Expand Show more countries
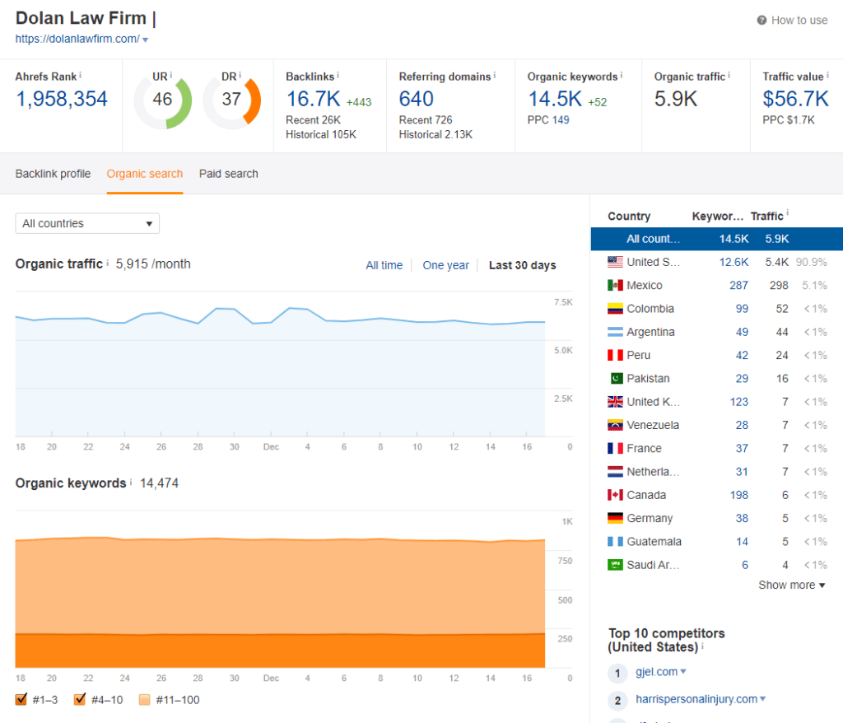Viewport: 843px width, 723px height. (791, 585)
